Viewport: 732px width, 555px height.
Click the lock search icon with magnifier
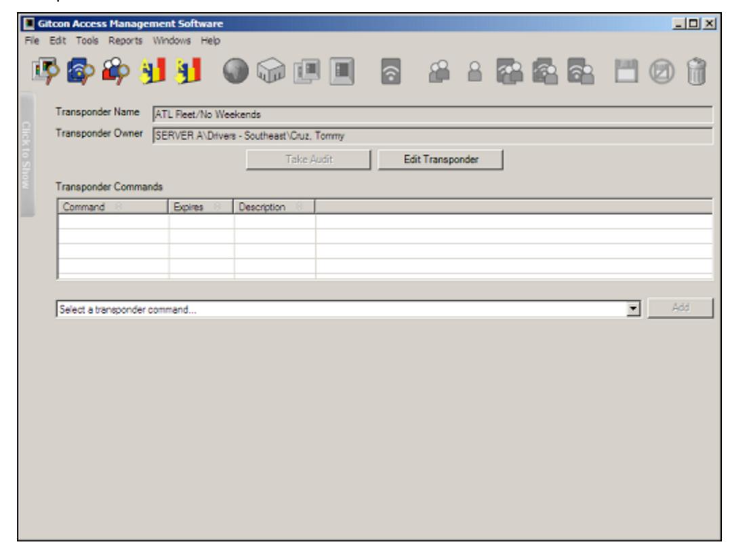[x=45, y=71]
